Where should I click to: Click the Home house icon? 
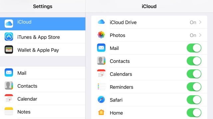(101, 112)
